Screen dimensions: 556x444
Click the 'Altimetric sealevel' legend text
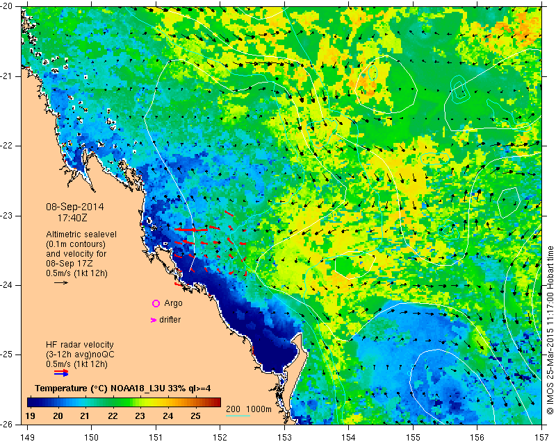[x=81, y=234]
